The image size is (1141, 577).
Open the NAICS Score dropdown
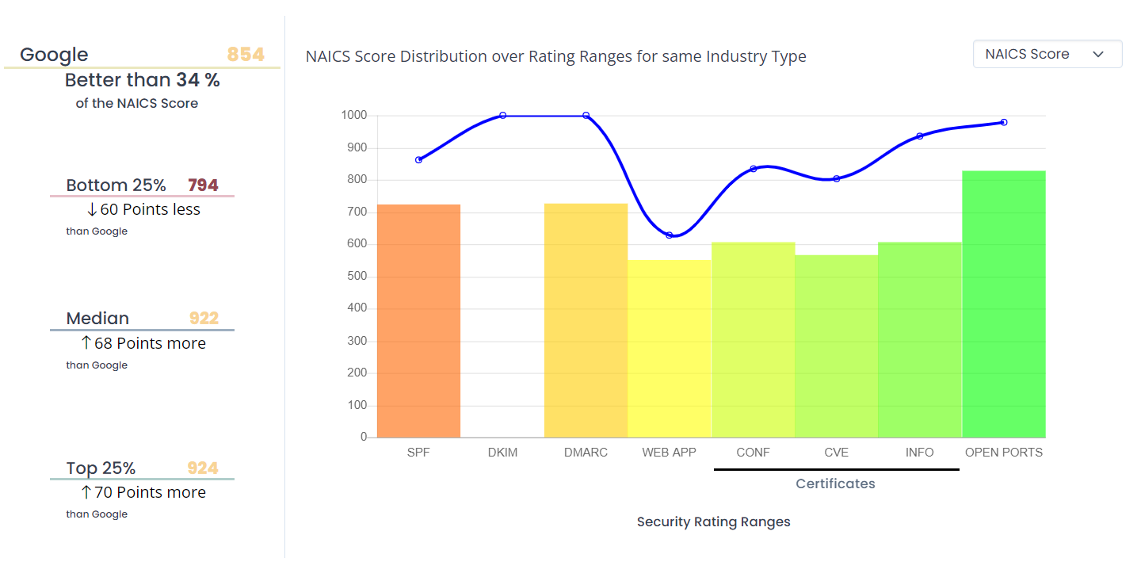click(1046, 54)
